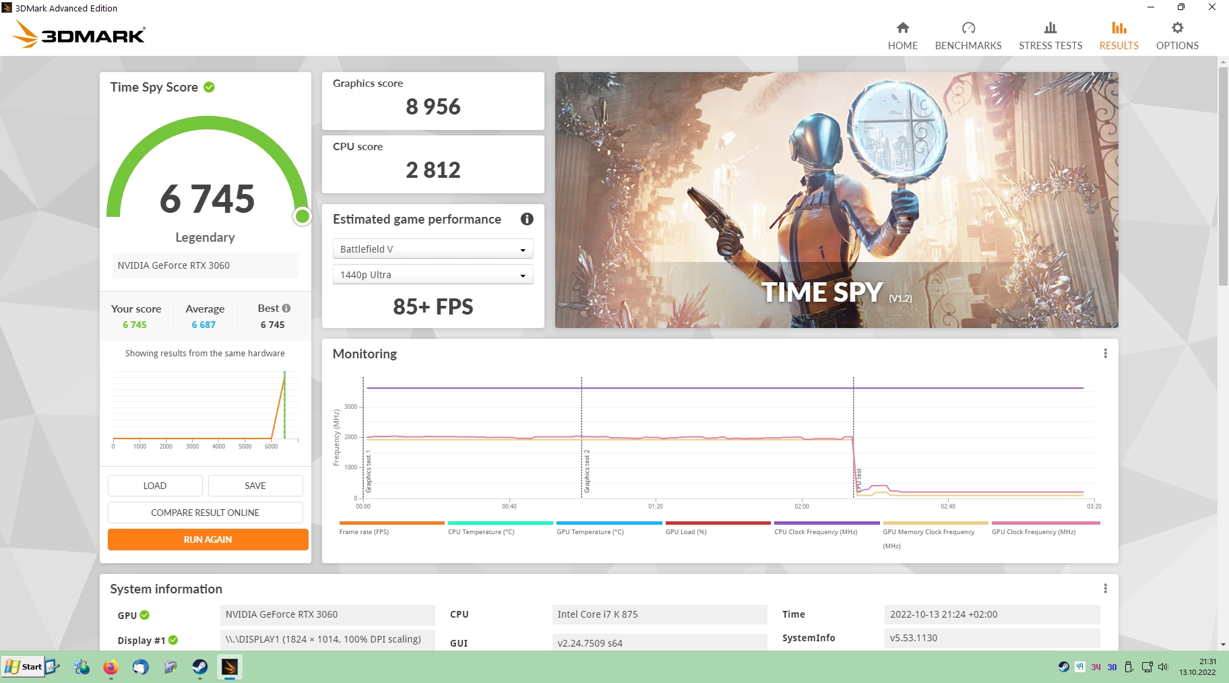The image size is (1229, 683).
Task: Go to the BENCHMARKS tab
Action: pos(968,36)
